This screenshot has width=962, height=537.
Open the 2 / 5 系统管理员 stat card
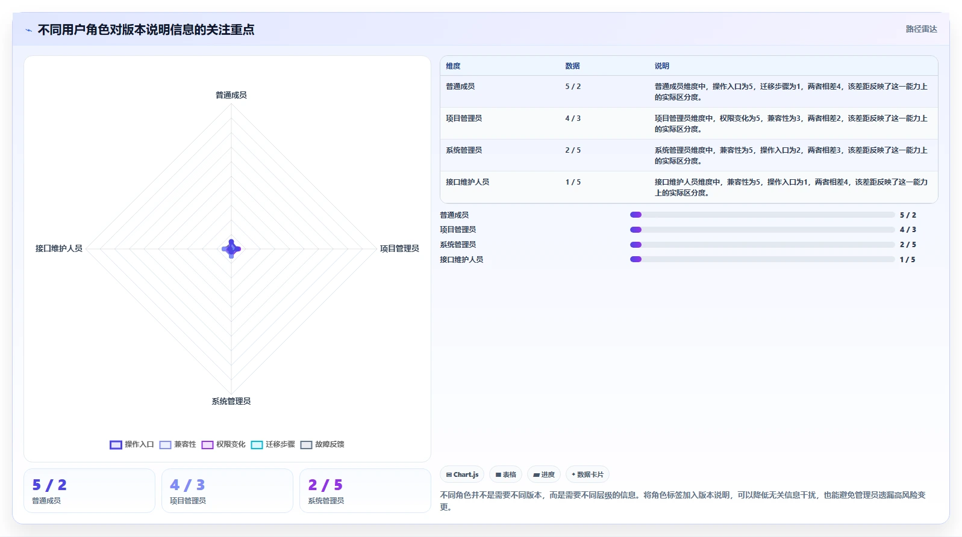click(x=365, y=491)
